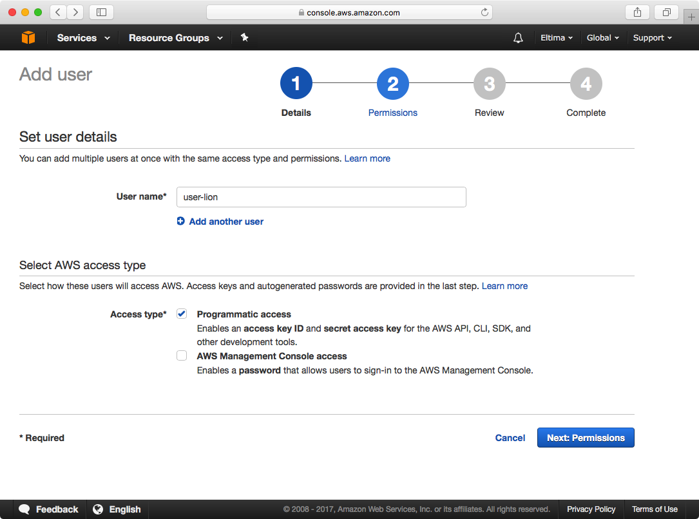The image size is (699, 519).
Task: Open the notifications bell
Action: tap(518, 37)
